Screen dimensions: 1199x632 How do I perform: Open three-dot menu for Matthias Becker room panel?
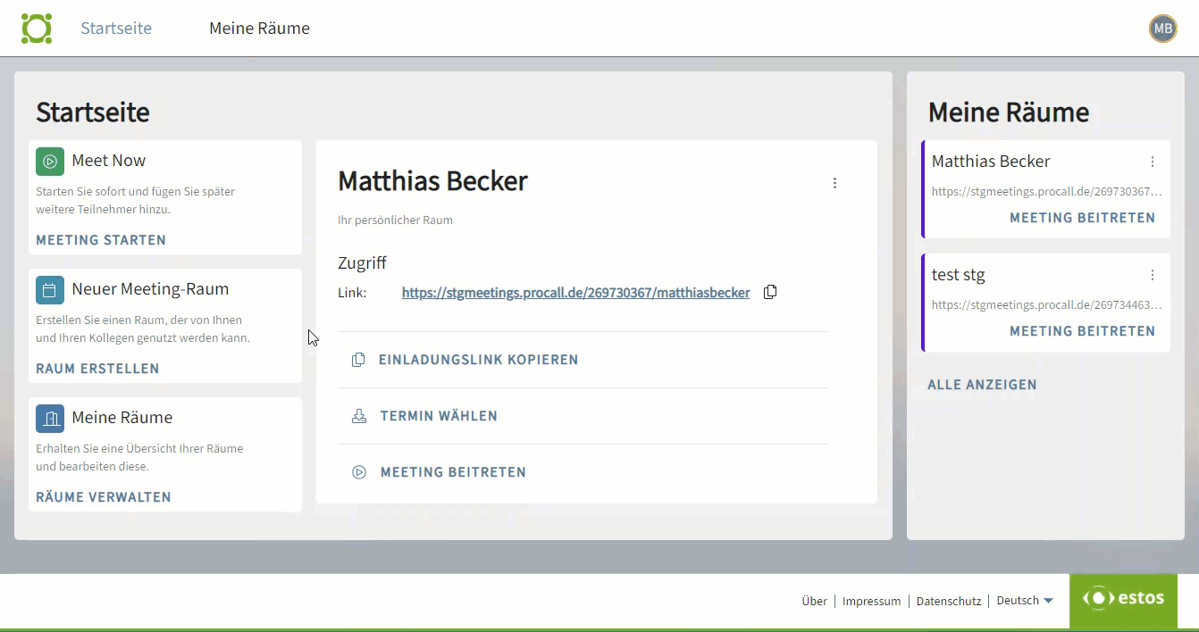[834, 183]
